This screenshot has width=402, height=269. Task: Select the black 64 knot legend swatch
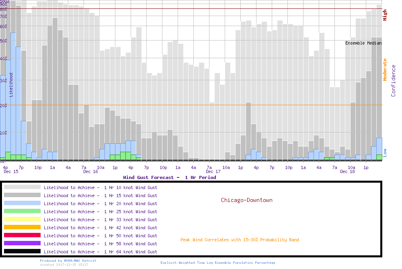tap(22, 251)
